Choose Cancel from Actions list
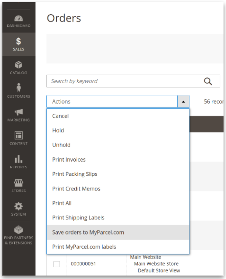Image resolution: width=226 pixels, height=279 pixels. pos(60,116)
